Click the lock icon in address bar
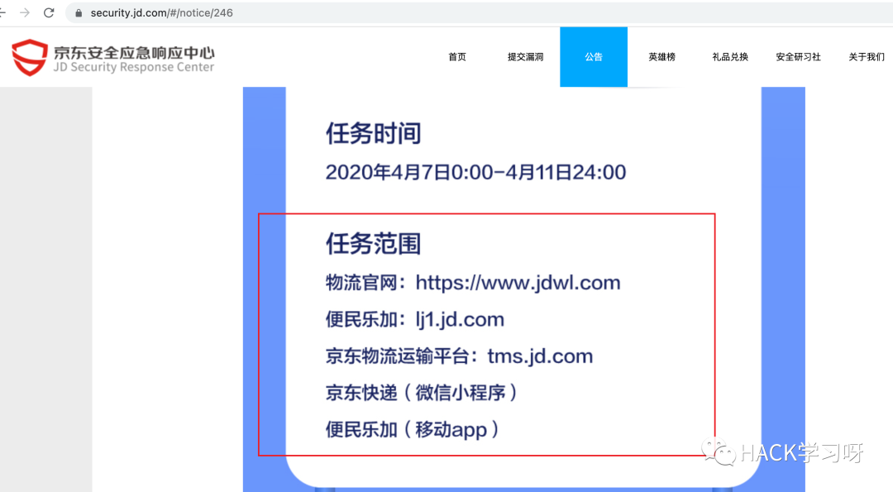This screenshot has height=492, width=893. pos(79,12)
